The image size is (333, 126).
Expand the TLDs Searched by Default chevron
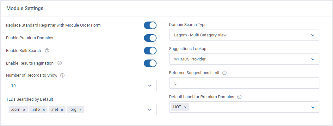coord(150,110)
